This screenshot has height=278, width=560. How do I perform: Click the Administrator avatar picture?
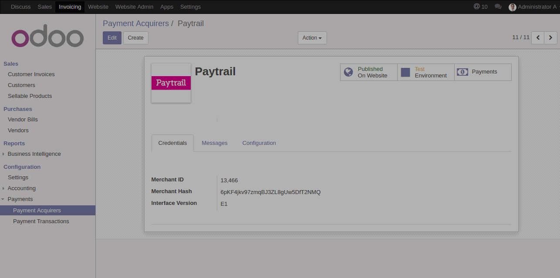click(513, 7)
